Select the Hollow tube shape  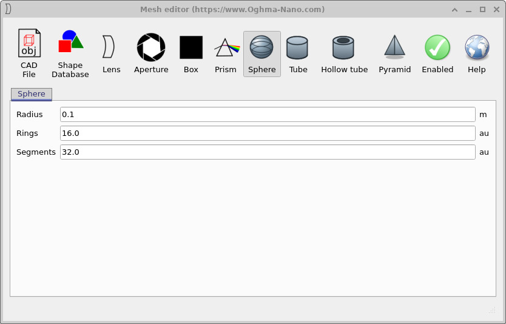(344, 53)
